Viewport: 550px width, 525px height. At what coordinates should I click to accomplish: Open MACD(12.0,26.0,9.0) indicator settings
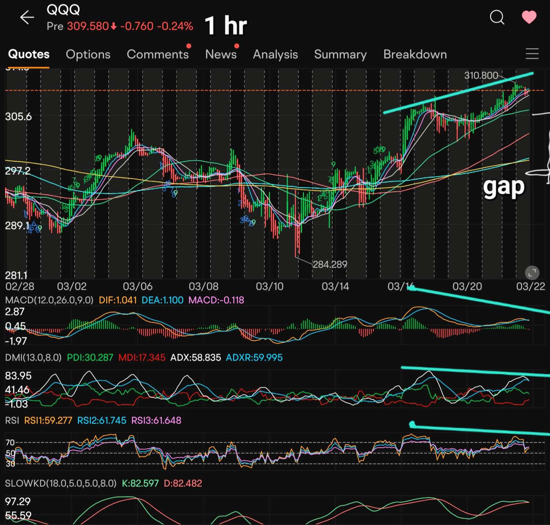pyautogui.click(x=49, y=300)
